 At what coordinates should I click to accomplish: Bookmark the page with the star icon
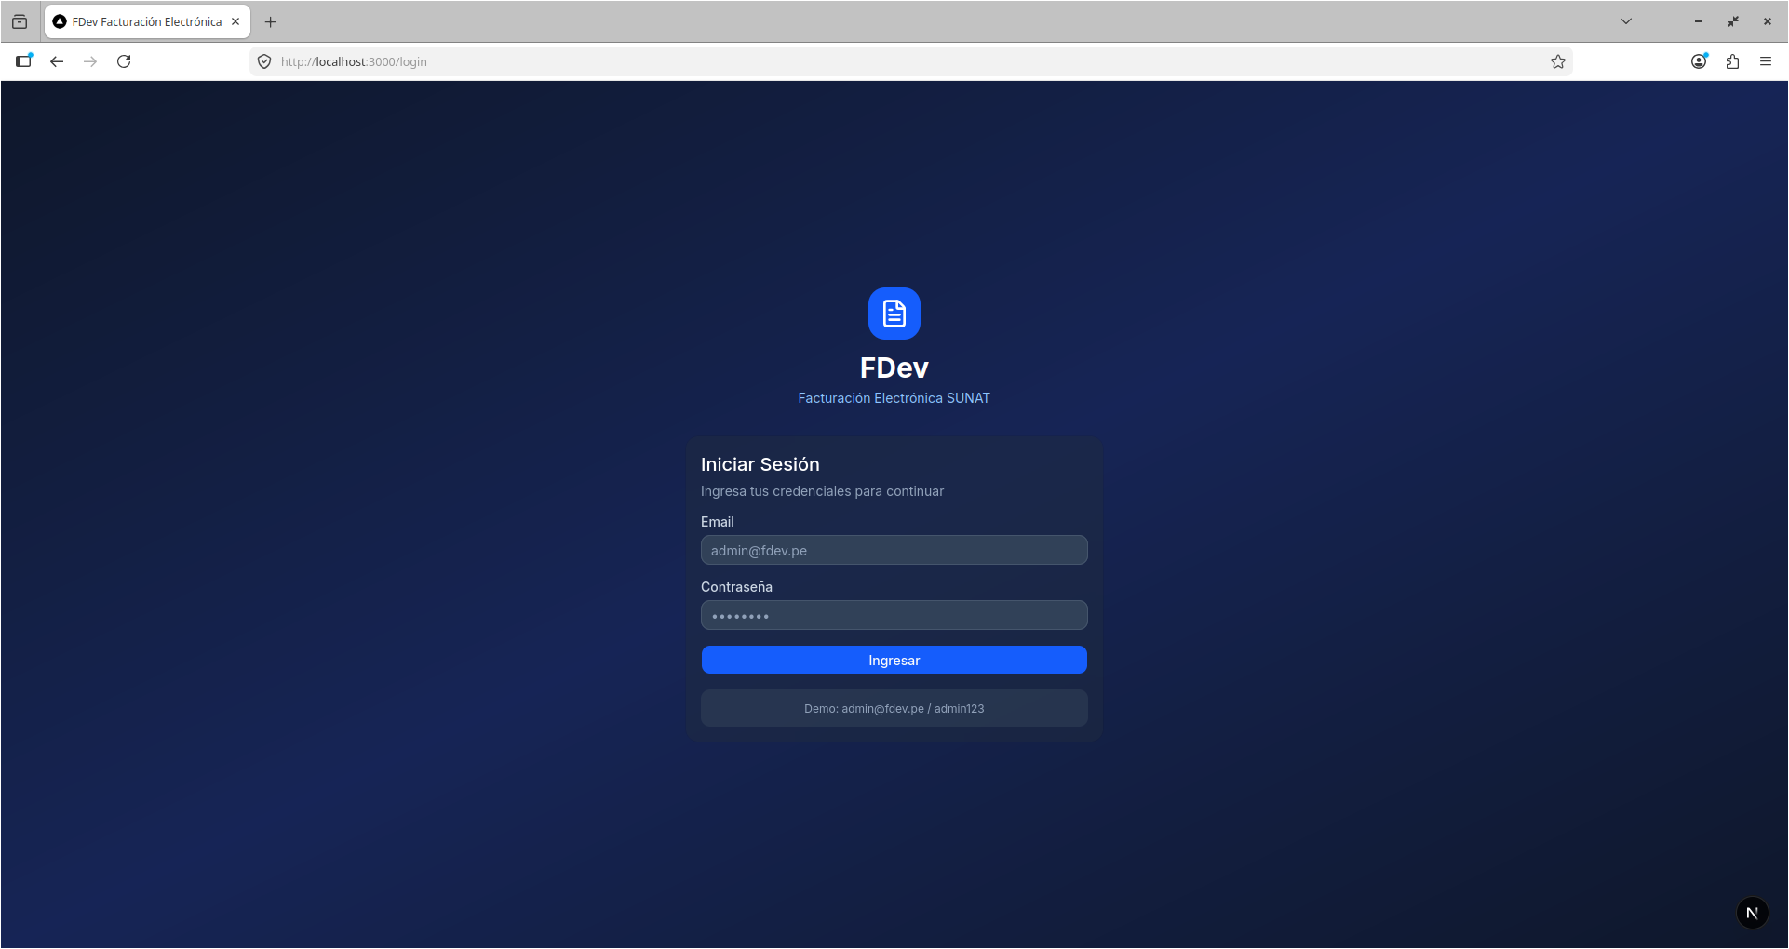(1558, 61)
